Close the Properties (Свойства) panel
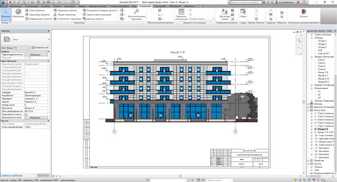Viewport: 337px width, 182px height. point(49,31)
